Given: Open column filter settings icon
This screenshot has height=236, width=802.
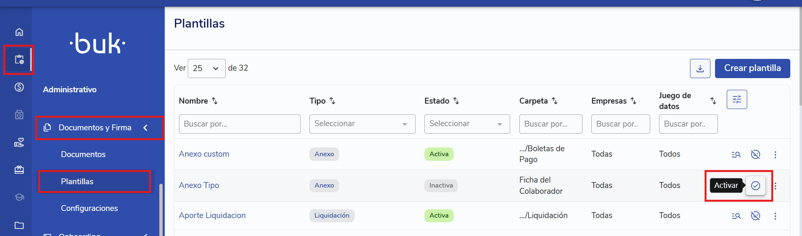Looking at the screenshot, I should [737, 99].
